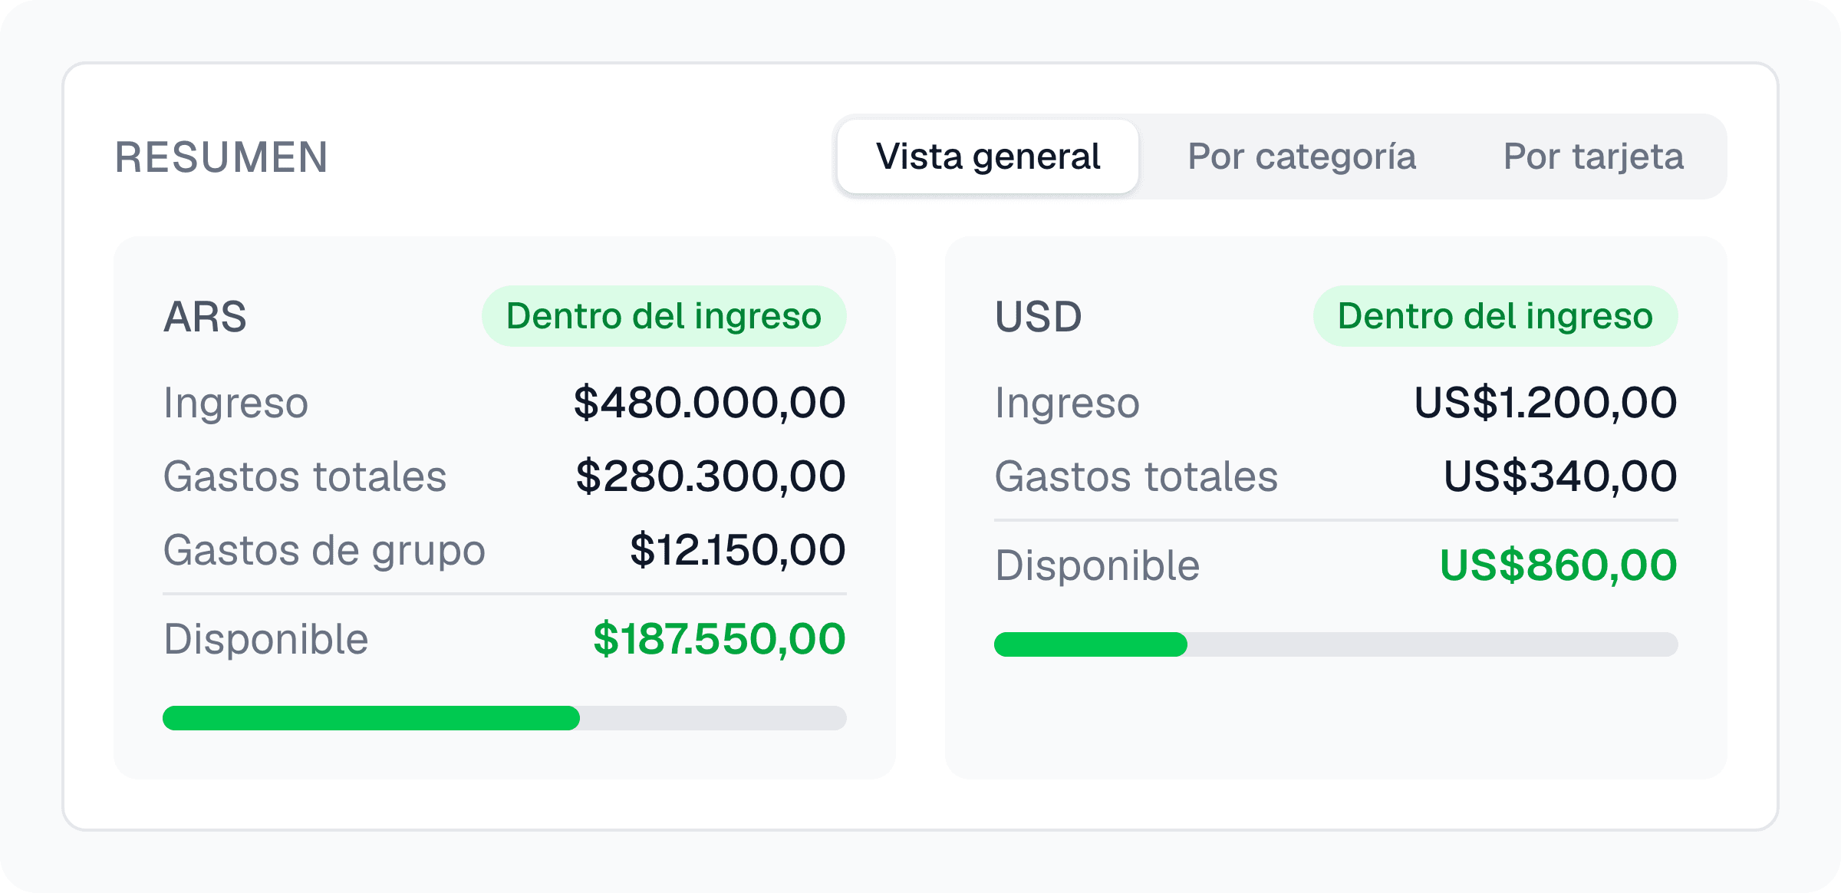
Task: Click the ARS currency label
Action: point(205,317)
